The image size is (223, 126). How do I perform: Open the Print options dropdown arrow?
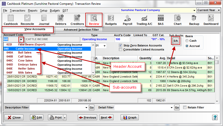point(65,117)
